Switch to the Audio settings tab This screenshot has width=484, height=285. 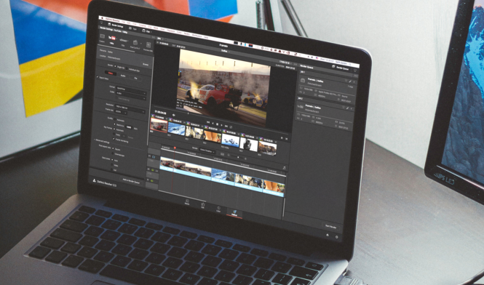123,76
